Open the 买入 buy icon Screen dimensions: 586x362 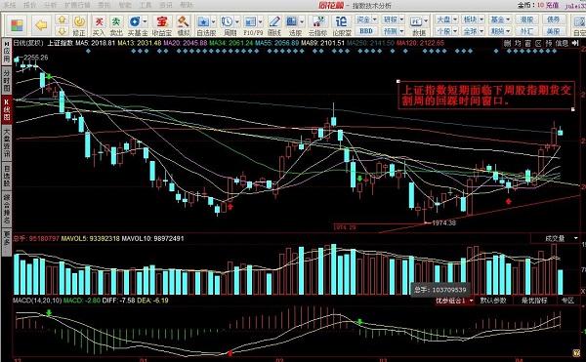point(99,25)
